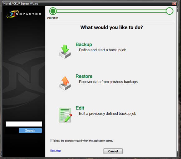This screenshot has height=159, width=181.
Task: Close the NovaBACKUP Express Wizard window
Action: [x=174, y=3]
